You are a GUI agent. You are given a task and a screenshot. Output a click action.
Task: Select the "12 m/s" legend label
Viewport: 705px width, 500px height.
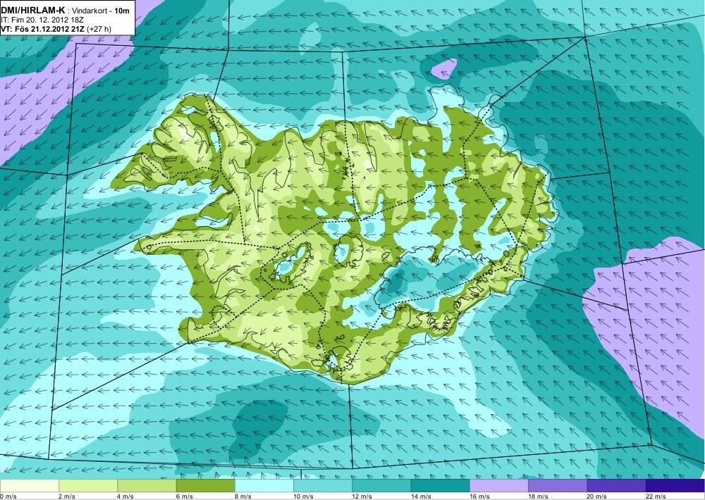[362, 496]
